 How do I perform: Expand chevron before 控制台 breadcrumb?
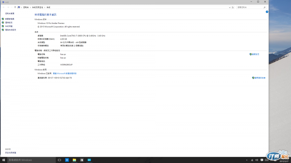(21, 7)
